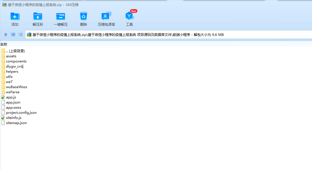312x170 pixels.
Task: Select the assets folder icon
Action: [3, 56]
